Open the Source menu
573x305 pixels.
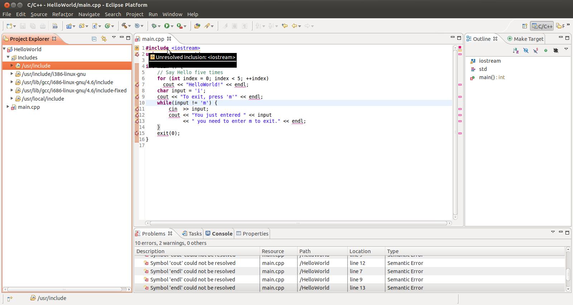(39, 14)
